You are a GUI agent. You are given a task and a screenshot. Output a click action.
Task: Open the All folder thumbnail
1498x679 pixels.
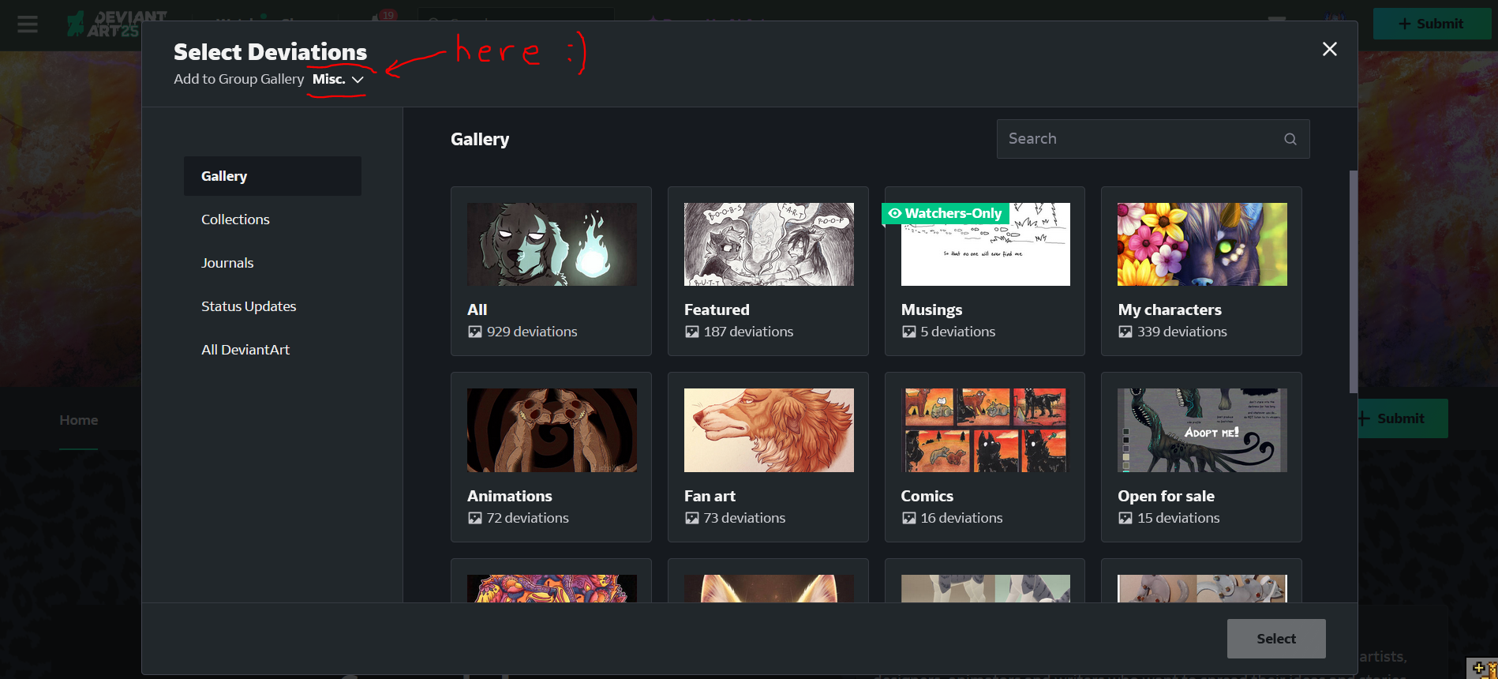coord(552,245)
